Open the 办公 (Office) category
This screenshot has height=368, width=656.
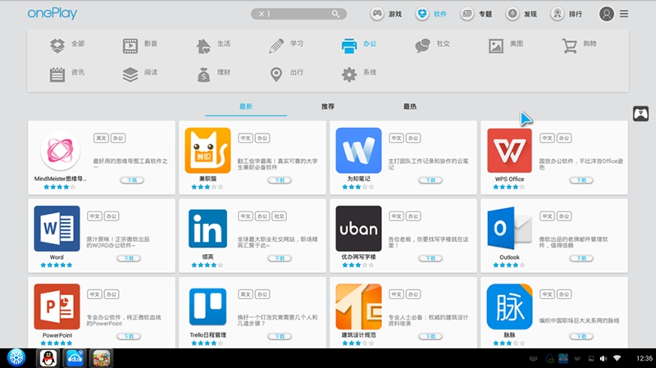pyautogui.click(x=358, y=44)
